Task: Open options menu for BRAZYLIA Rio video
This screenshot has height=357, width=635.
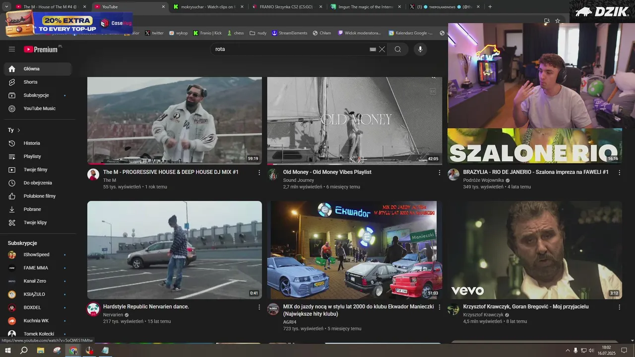Action: click(619, 173)
